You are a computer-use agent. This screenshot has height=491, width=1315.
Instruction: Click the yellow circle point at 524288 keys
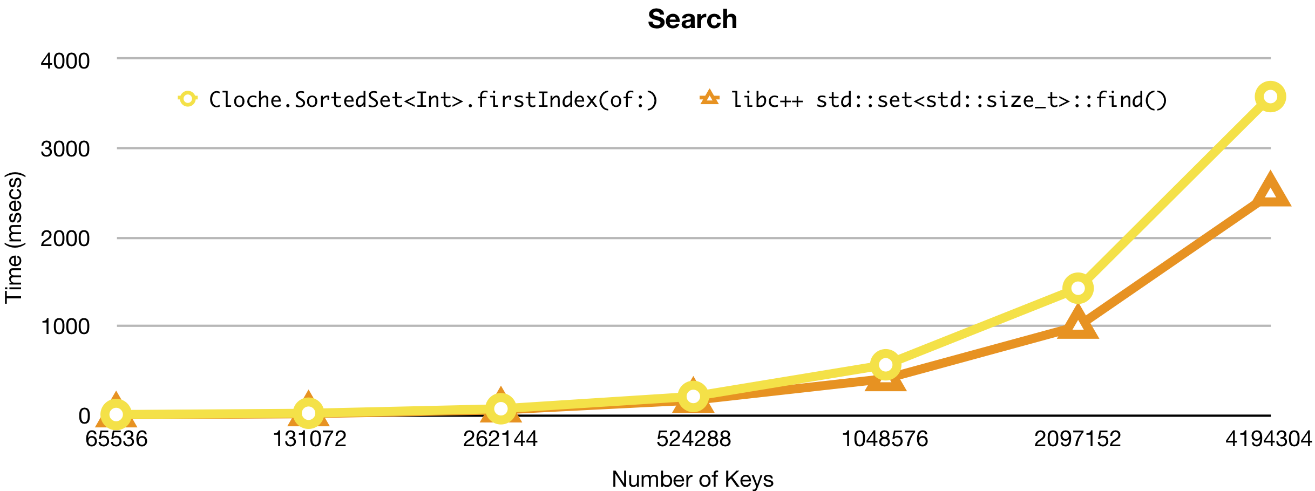pyautogui.click(x=693, y=397)
